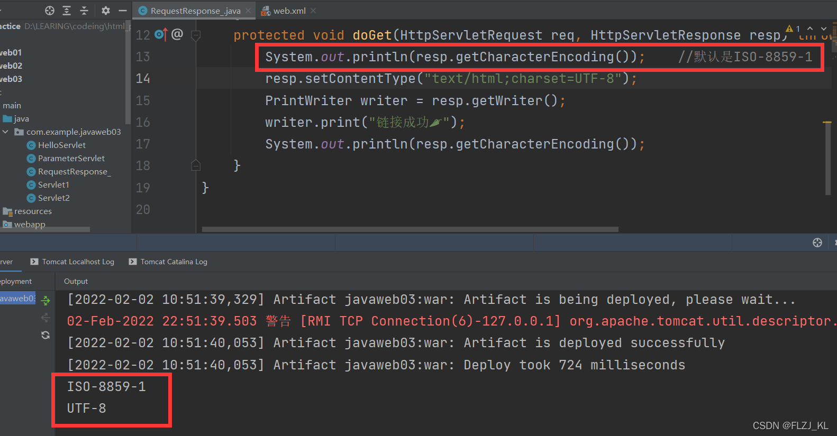Image resolution: width=837 pixels, height=436 pixels.
Task: Fold doGet method at line 12
Action: click(196, 35)
